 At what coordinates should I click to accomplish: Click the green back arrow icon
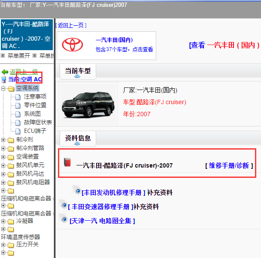point(5,72)
